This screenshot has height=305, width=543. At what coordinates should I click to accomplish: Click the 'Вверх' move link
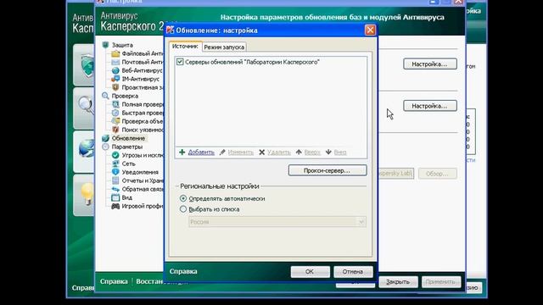312,152
